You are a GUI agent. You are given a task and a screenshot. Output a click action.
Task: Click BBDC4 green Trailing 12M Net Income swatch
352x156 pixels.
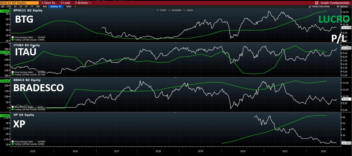(x=13, y=109)
